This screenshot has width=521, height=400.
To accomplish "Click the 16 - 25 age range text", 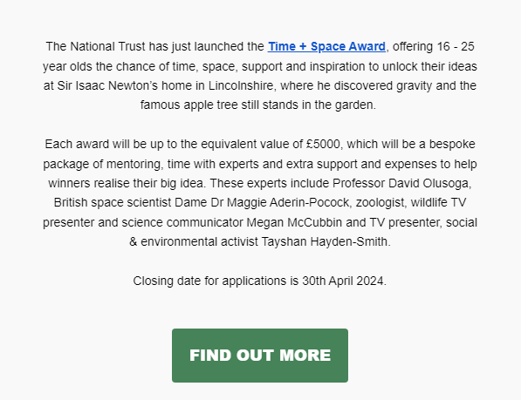I will [456, 47].
